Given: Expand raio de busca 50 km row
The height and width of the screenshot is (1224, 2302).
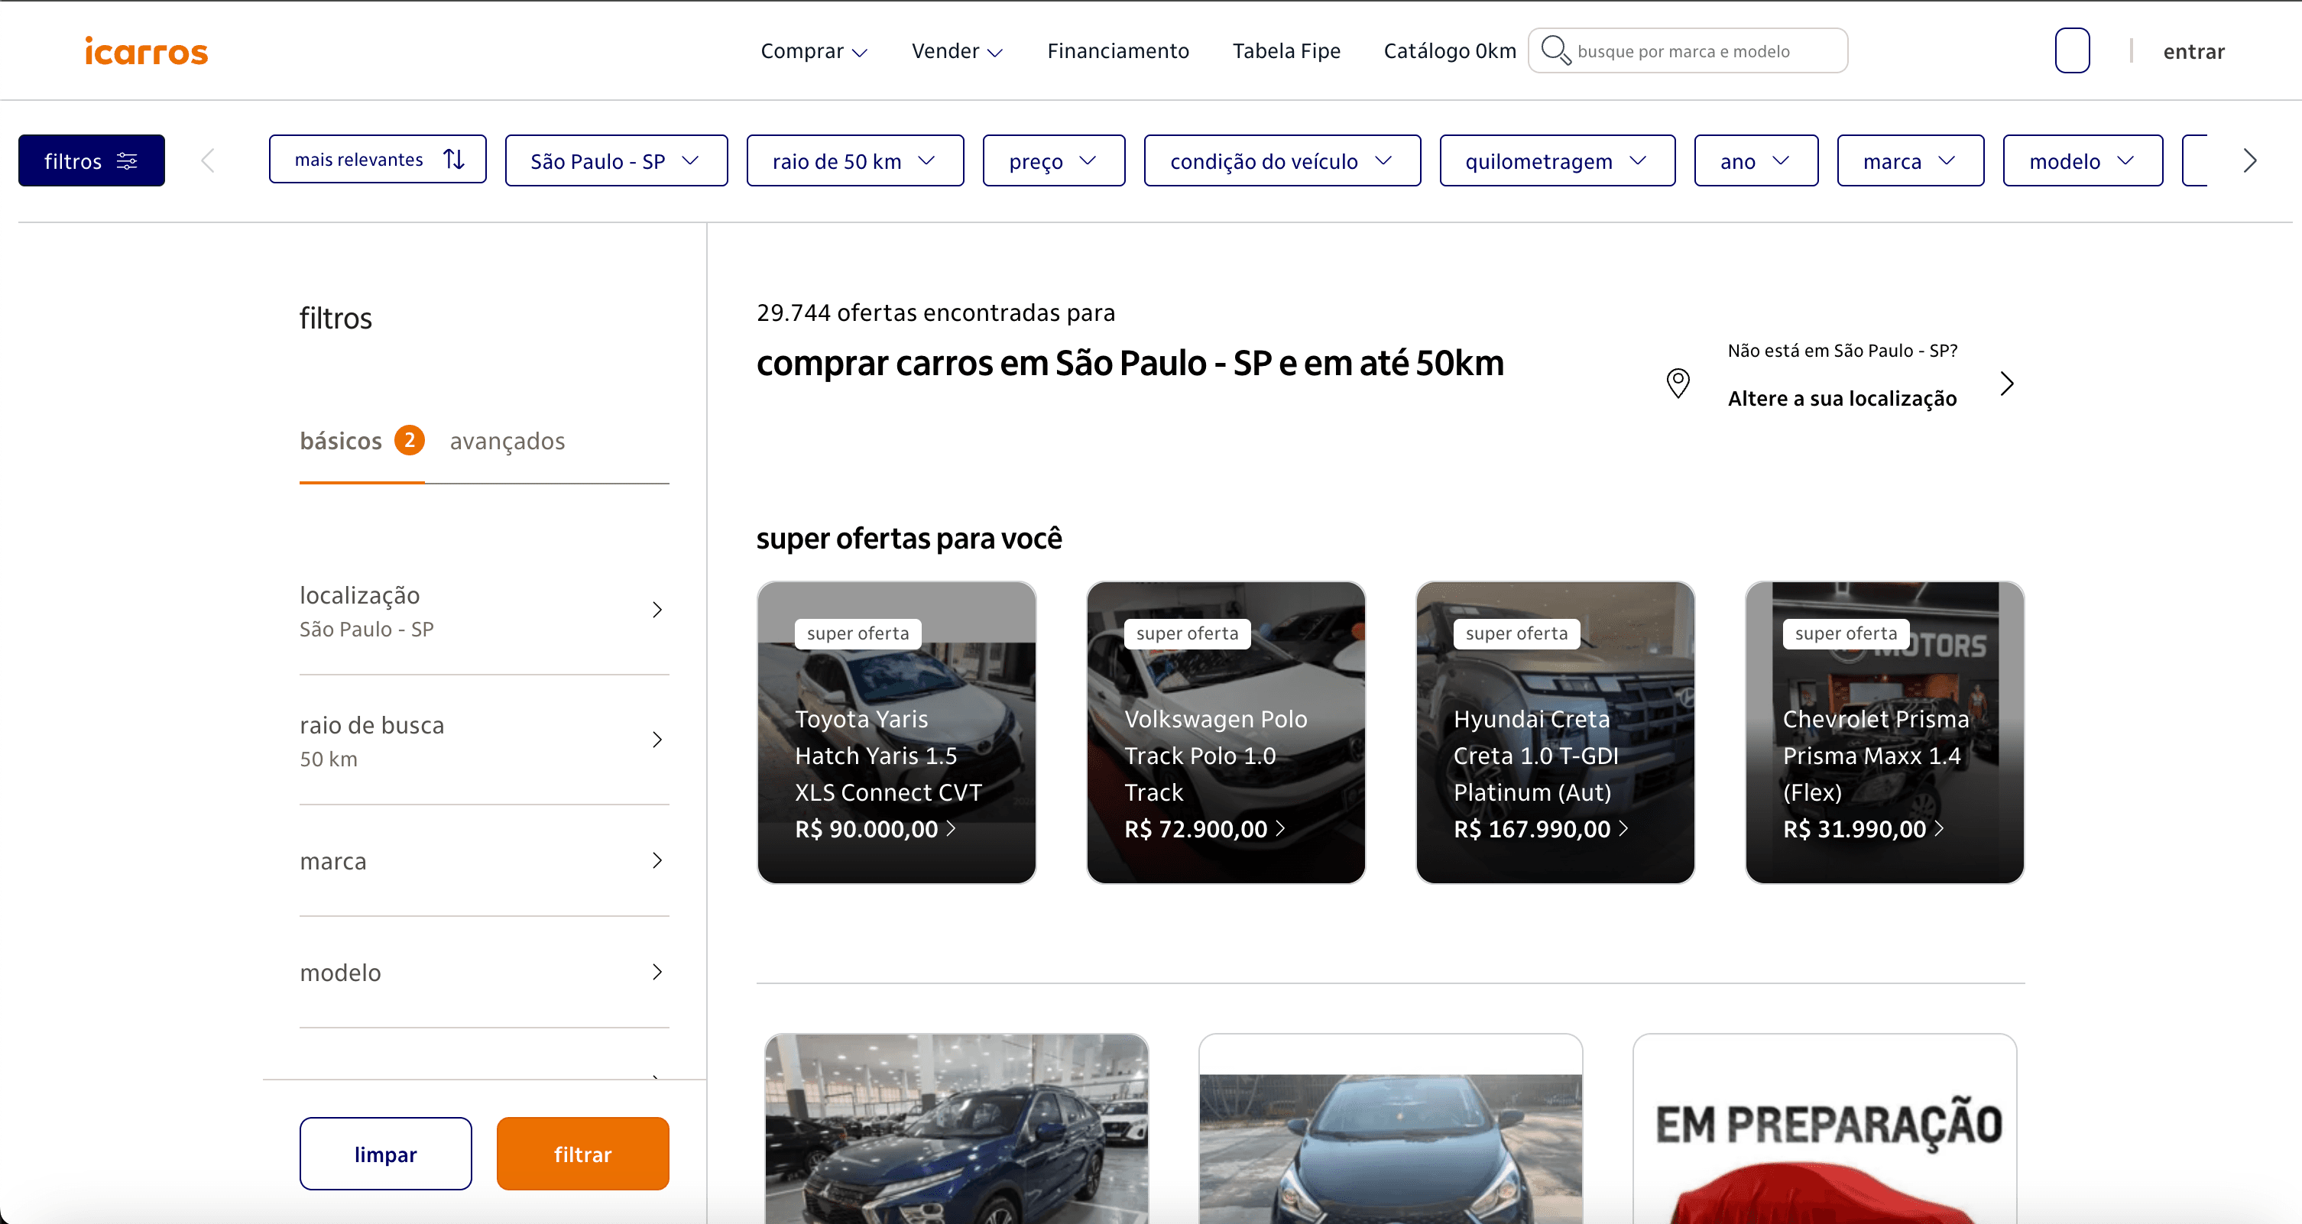Looking at the screenshot, I should tap(484, 740).
